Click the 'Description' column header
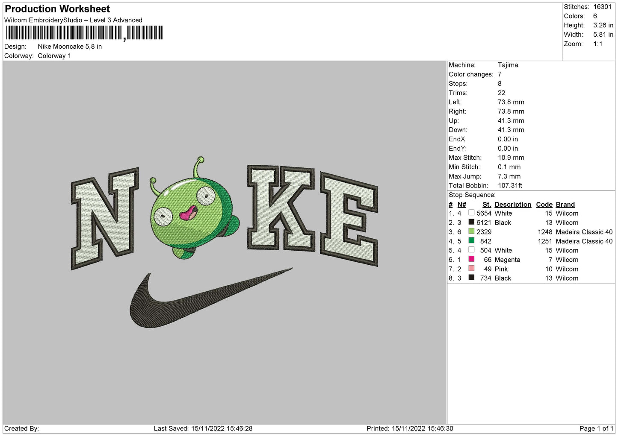The width and height of the screenshot is (618, 436). click(513, 205)
